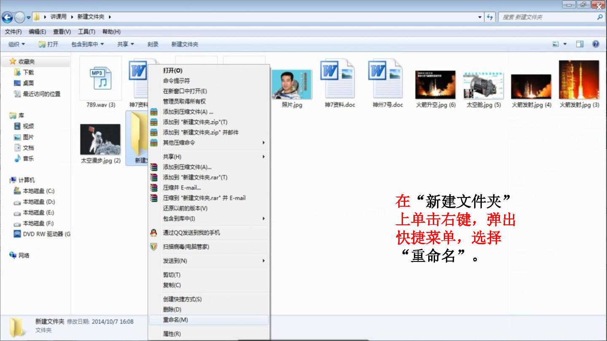Click the 收藏夹 star icon
The height and width of the screenshot is (341, 607).
tap(13, 61)
